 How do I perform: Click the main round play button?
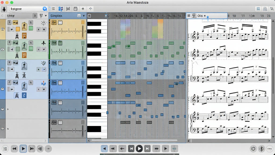tap(139, 149)
